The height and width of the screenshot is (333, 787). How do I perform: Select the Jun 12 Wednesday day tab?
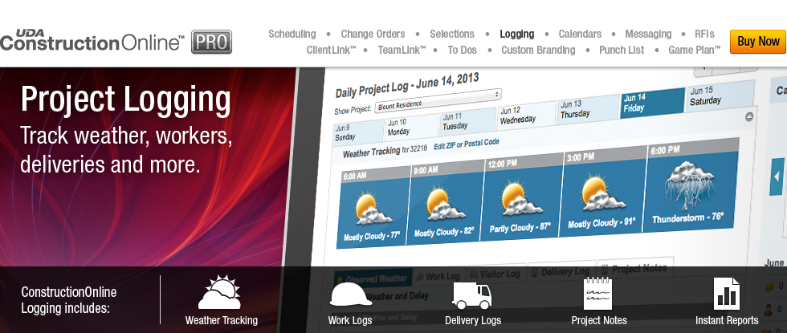527,116
